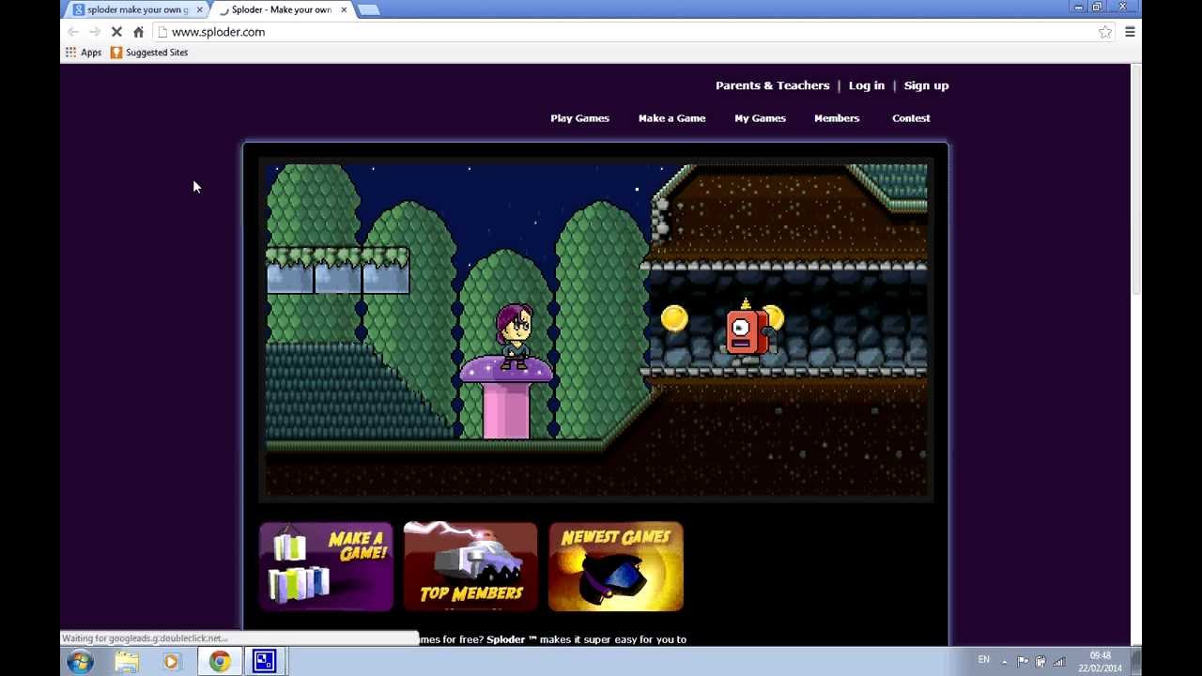Image resolution: width=1202 pixels, height=676 pixels.
Task: Open the Make a Game menu
Action: click(x=671, y=118)
